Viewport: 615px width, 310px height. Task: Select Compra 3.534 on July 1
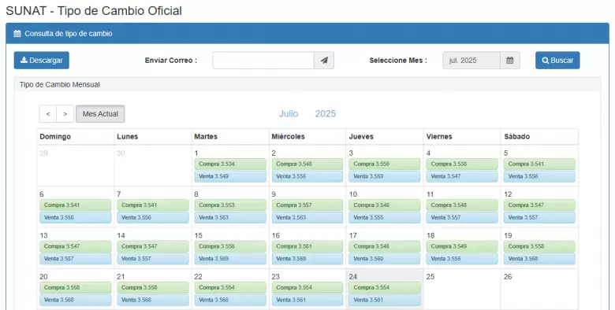click(230, 164)
